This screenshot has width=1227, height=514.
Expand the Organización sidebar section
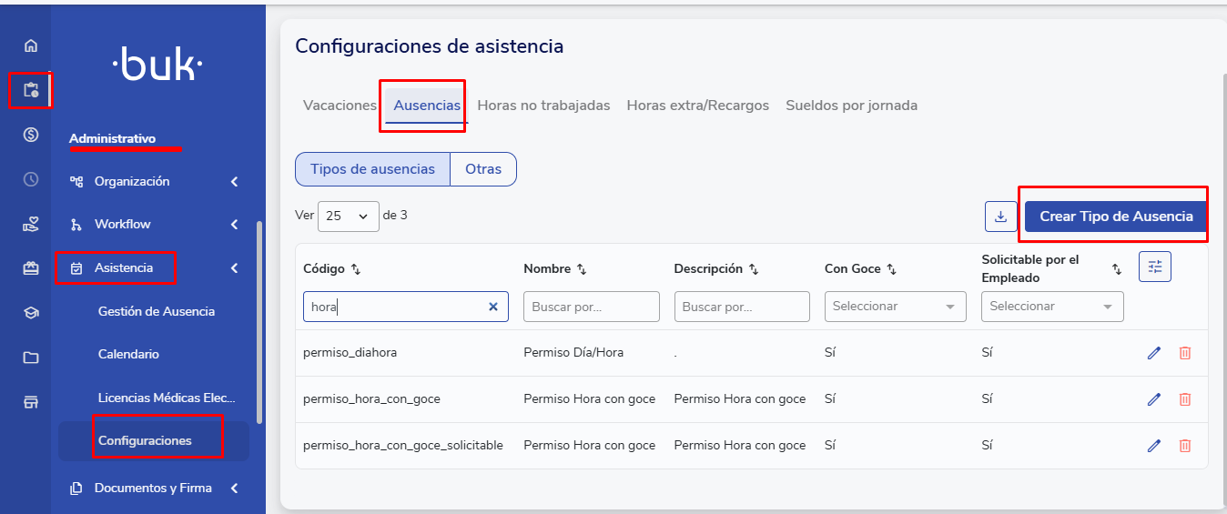pos(155,181)
